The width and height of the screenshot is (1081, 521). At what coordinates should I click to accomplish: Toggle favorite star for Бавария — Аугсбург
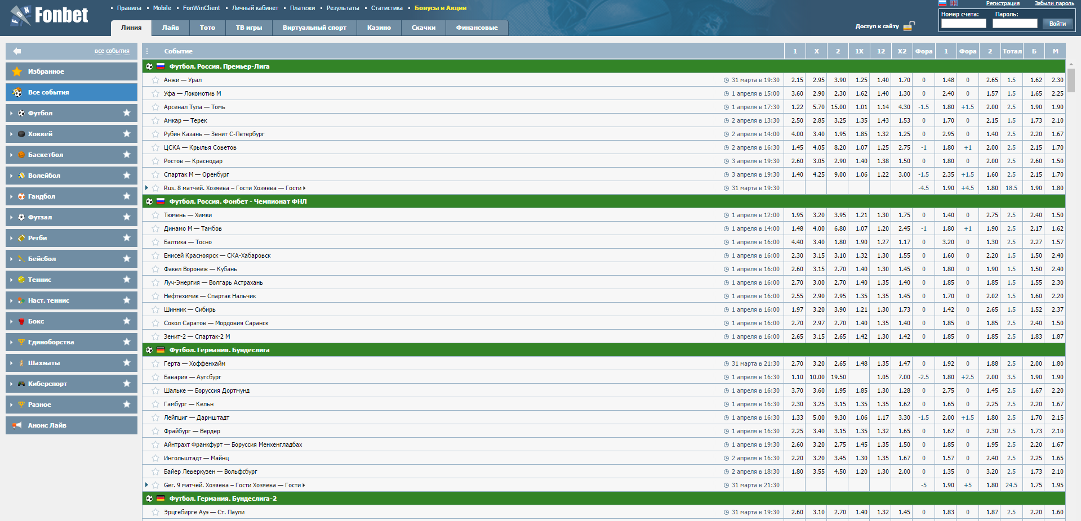155,377
